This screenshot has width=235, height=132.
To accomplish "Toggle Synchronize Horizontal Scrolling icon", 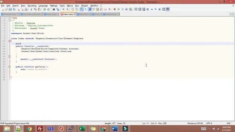I will (x=76, y=10).
